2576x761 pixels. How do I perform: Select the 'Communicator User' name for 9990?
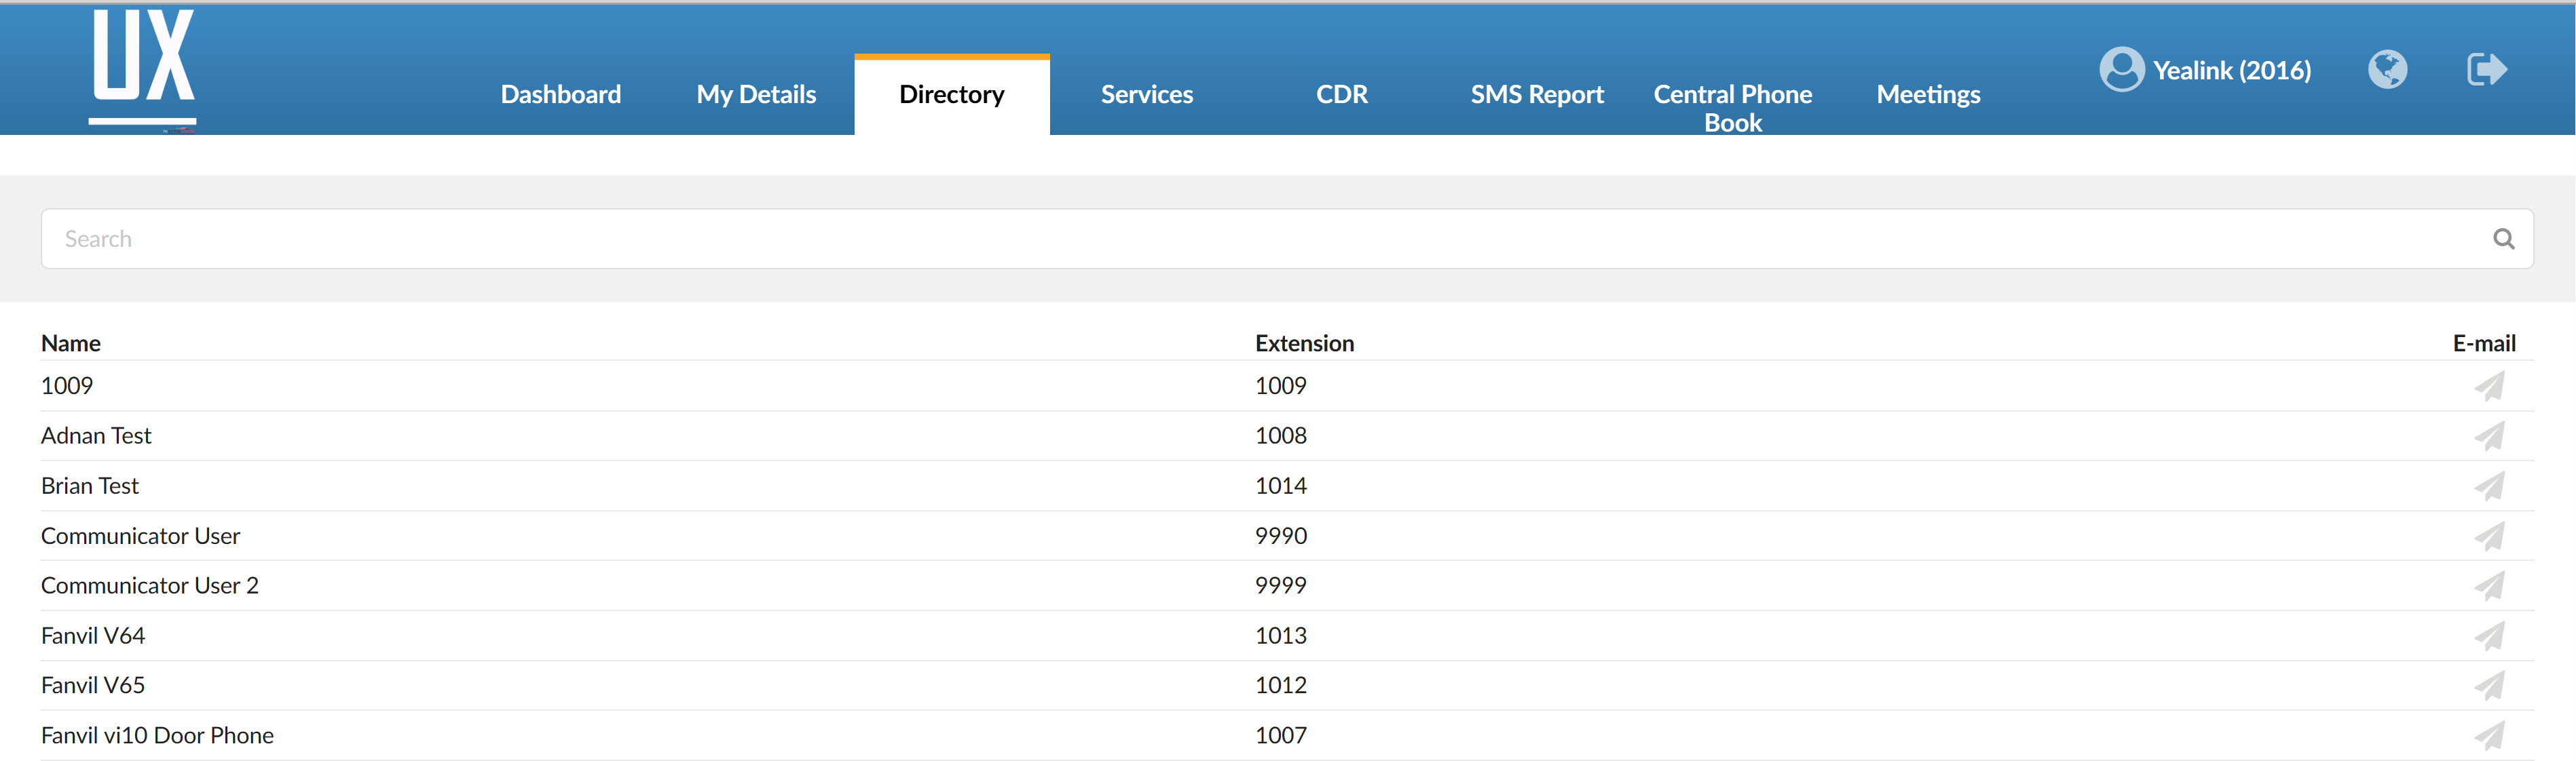click(140, 536)
